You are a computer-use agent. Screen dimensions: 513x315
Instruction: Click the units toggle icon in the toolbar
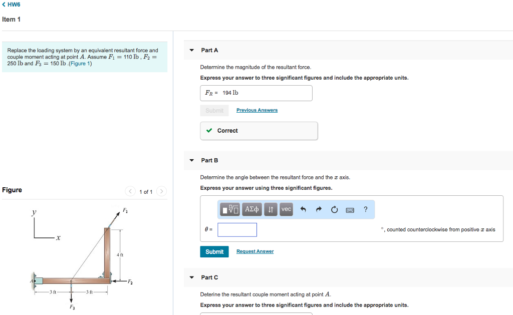[x=270, y=209]
